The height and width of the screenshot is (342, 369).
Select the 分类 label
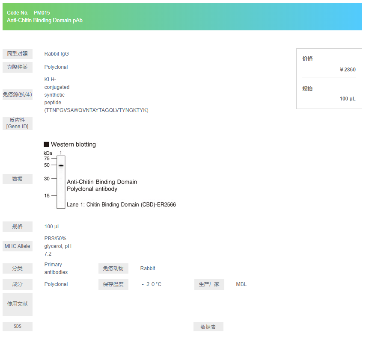[x=18, y=268]
